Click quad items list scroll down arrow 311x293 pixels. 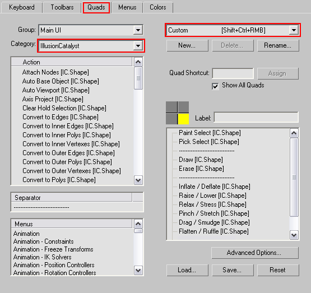click(x=294, y=235)
